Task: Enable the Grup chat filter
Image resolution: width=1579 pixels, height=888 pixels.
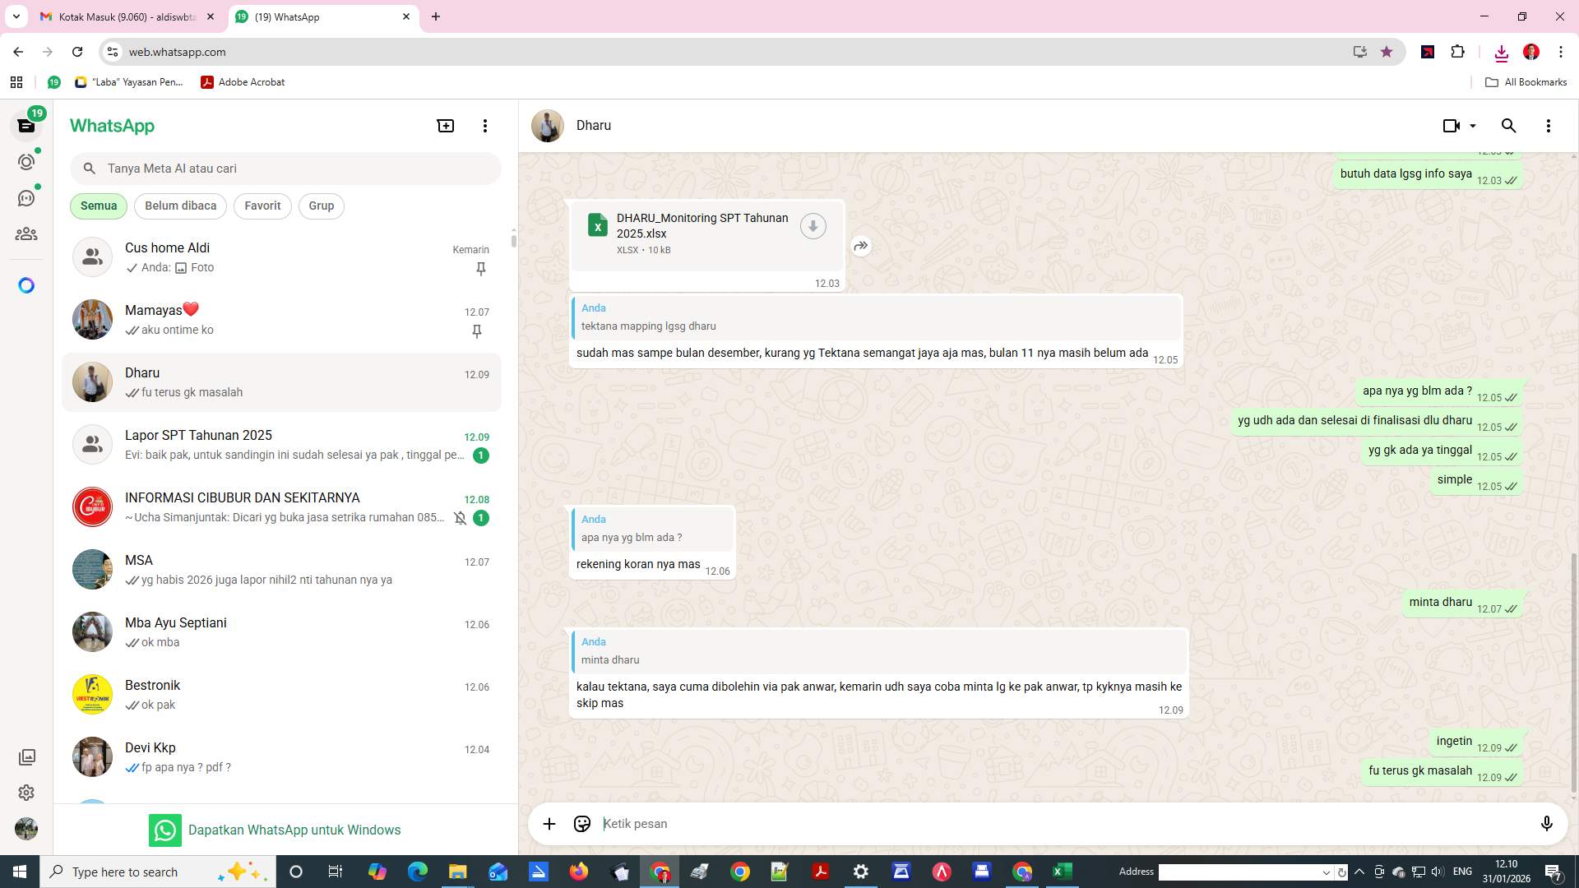Action: [x=321, y=206]
